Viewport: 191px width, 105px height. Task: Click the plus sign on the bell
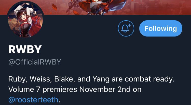[129, 25]
